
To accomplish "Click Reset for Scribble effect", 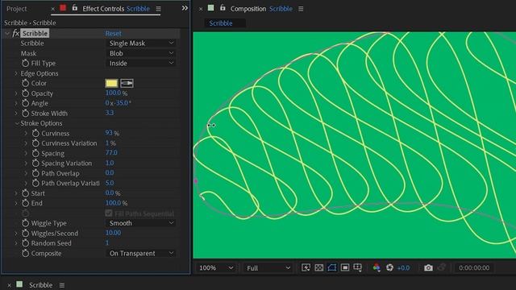I will (113, 33).
